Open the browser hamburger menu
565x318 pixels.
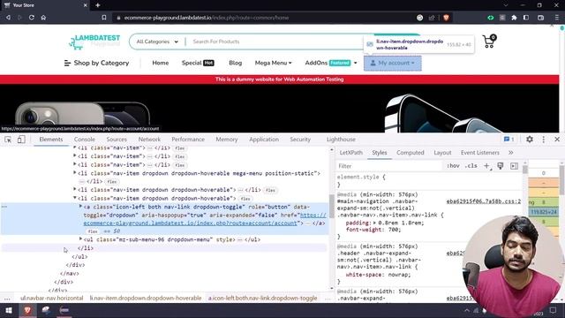pos(557,18)
